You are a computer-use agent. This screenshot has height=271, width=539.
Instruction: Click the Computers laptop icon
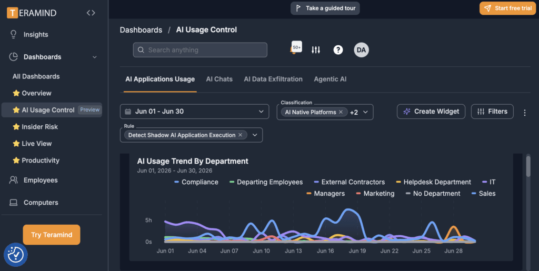point(13,203)
